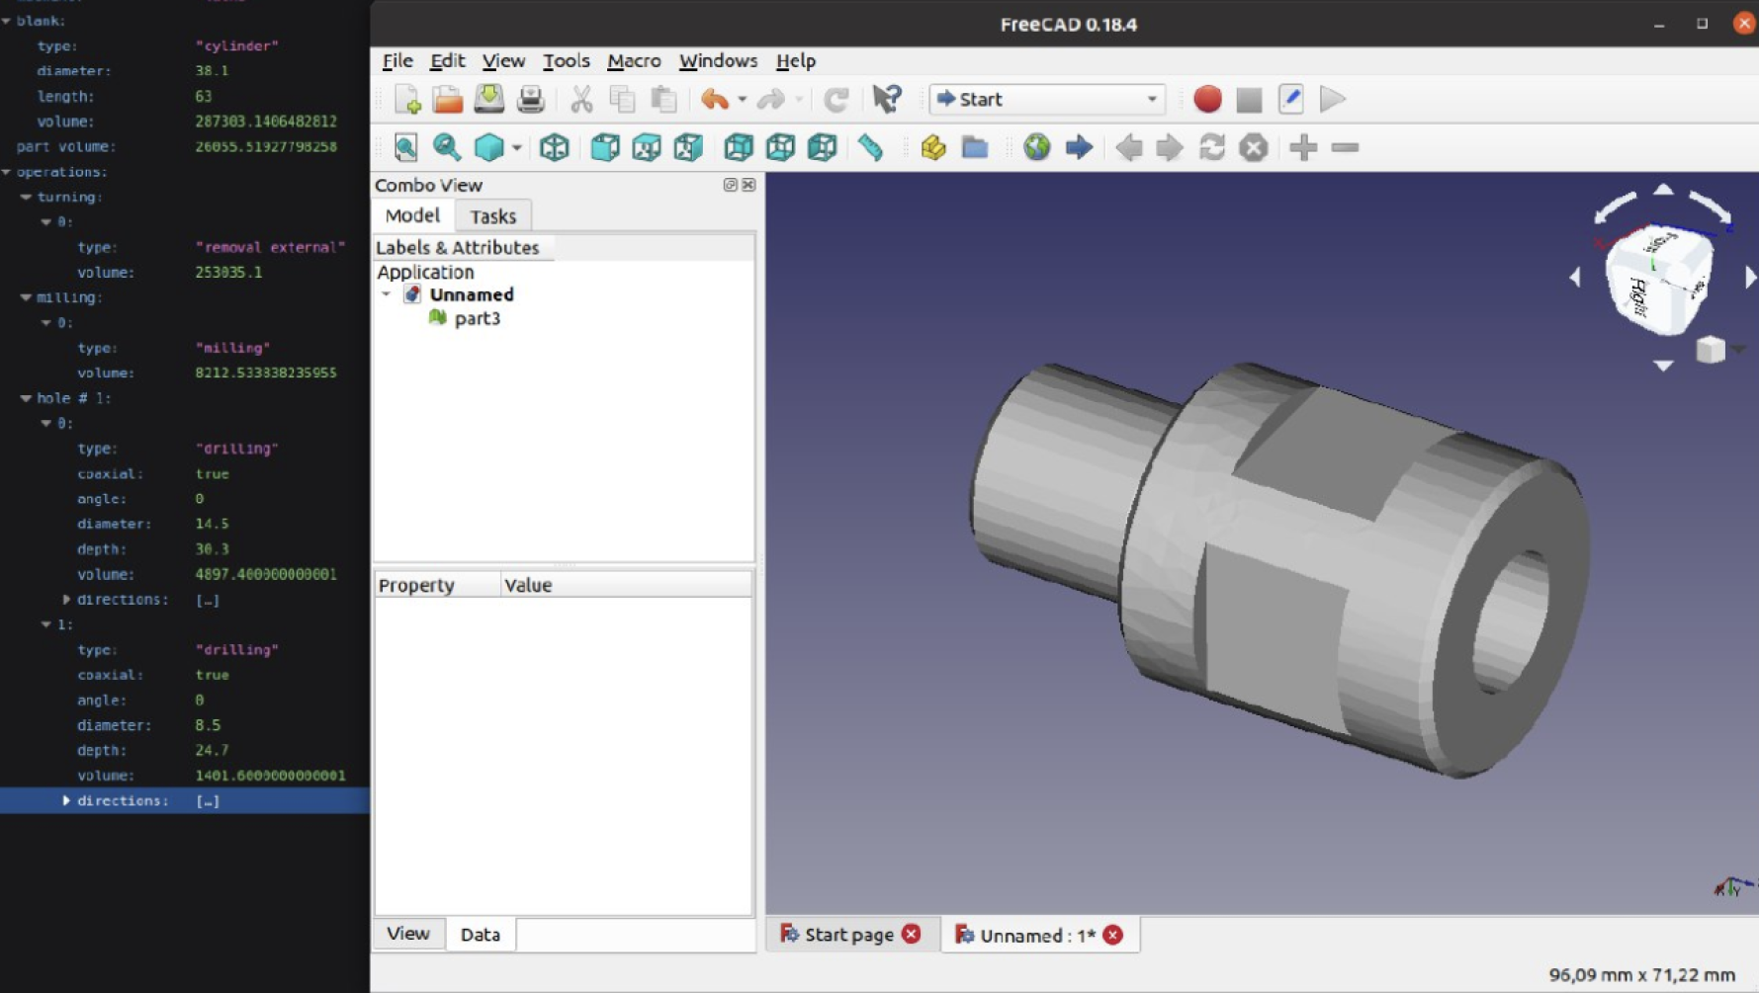Expand the highlighted directions entry

(x=66, y=800)
